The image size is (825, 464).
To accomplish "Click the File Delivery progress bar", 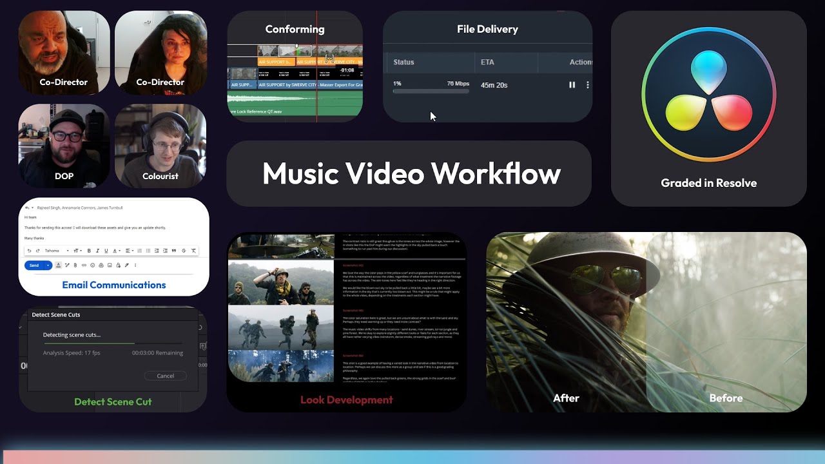I will point(431,92).
